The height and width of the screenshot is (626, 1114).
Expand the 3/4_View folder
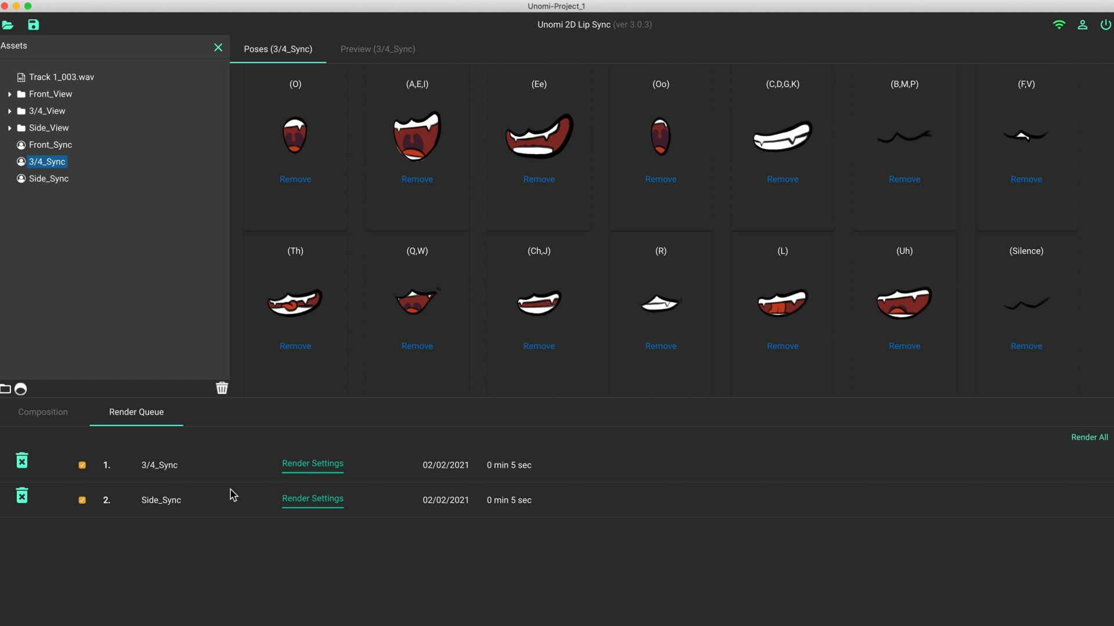point(10,111)
